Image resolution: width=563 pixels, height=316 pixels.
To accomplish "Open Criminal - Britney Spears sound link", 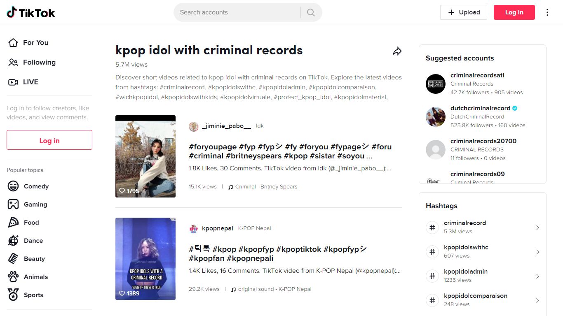I will (x=266, y=186).
